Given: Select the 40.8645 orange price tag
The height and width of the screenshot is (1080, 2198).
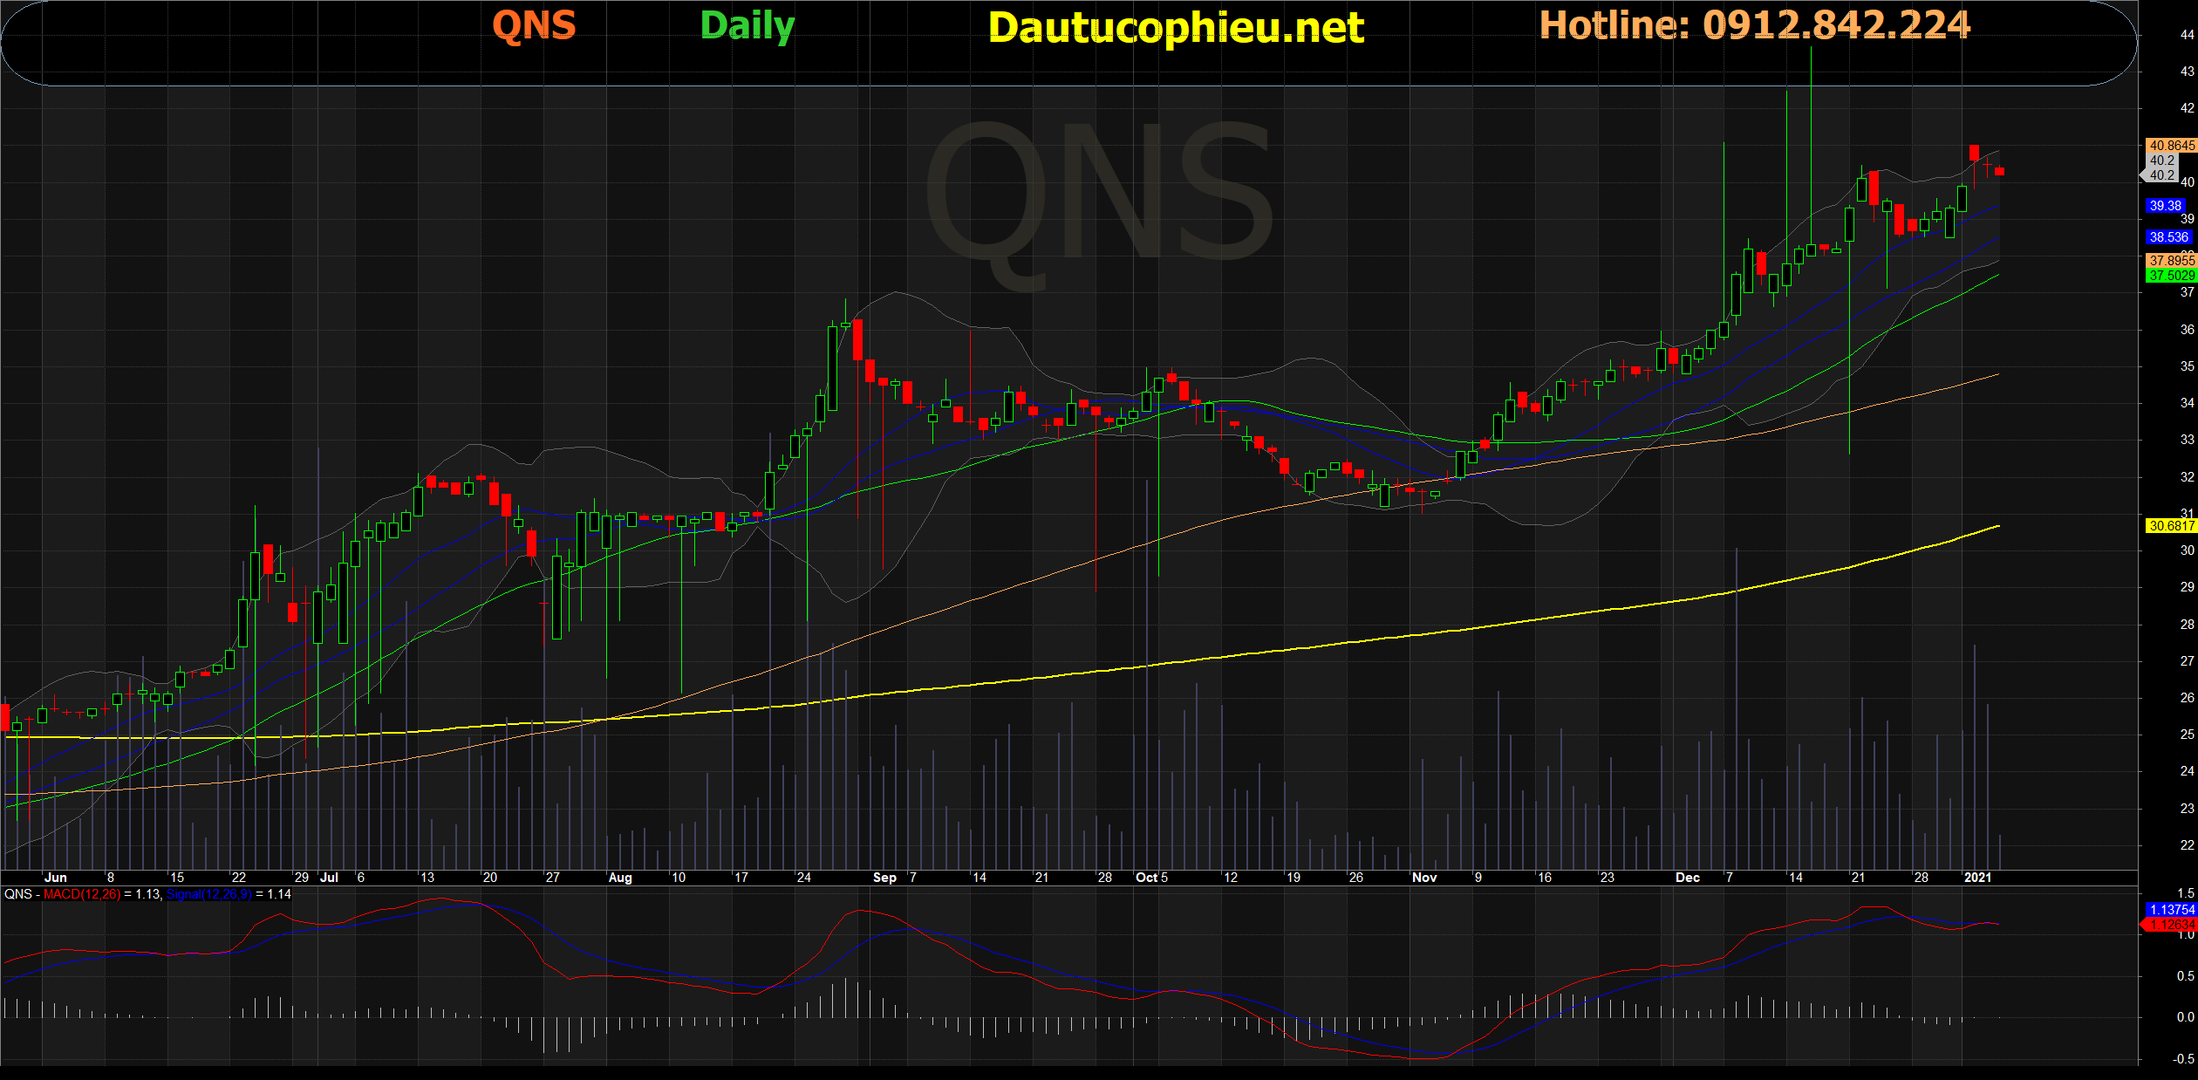Looking at the screenshot, I should pos(2170,146).
